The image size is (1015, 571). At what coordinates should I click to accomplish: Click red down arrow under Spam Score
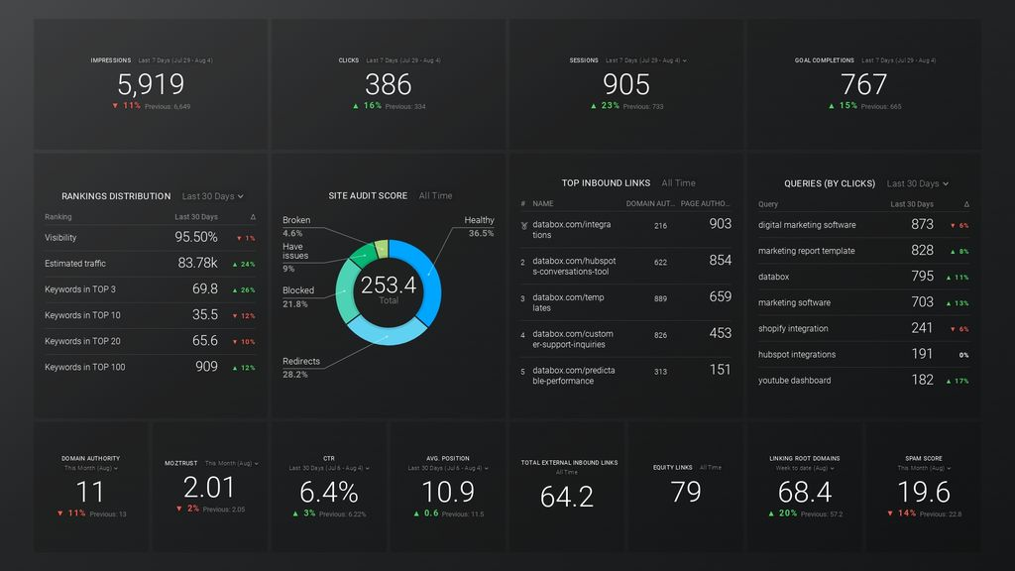pos(890,514)
